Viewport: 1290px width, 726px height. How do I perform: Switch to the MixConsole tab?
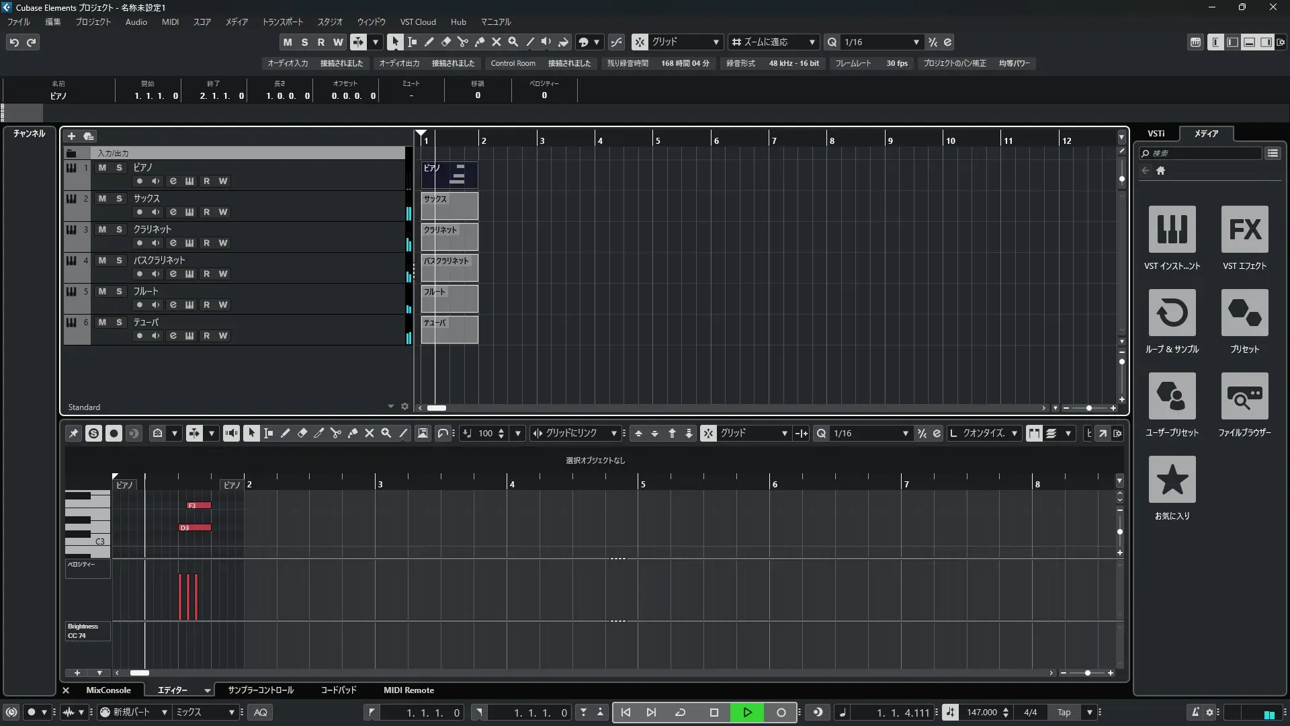click(x=108, y=690)
